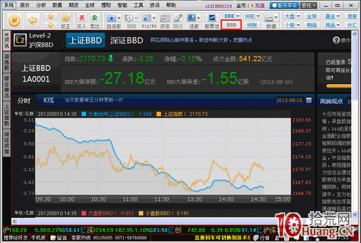Open the 自选股 left sidebar tab

click(7, 62)
